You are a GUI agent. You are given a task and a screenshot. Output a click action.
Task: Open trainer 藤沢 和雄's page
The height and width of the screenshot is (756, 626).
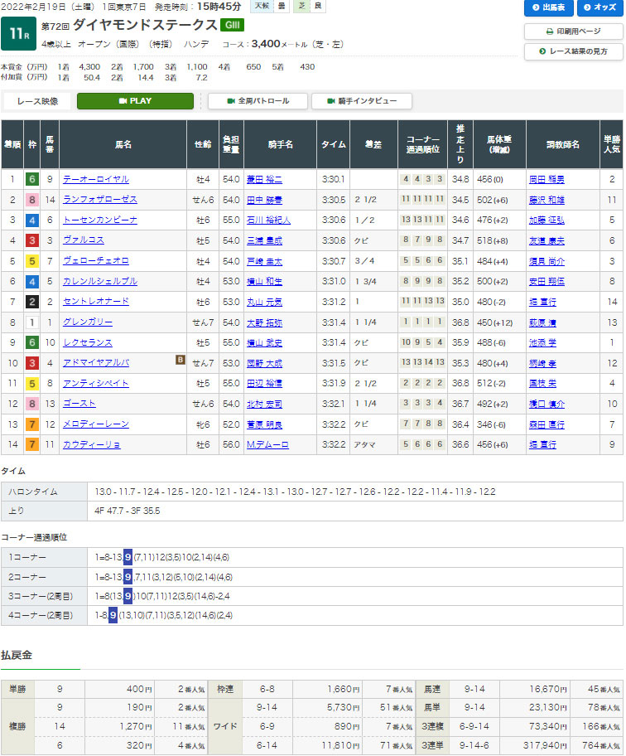[x=548, y=200]
